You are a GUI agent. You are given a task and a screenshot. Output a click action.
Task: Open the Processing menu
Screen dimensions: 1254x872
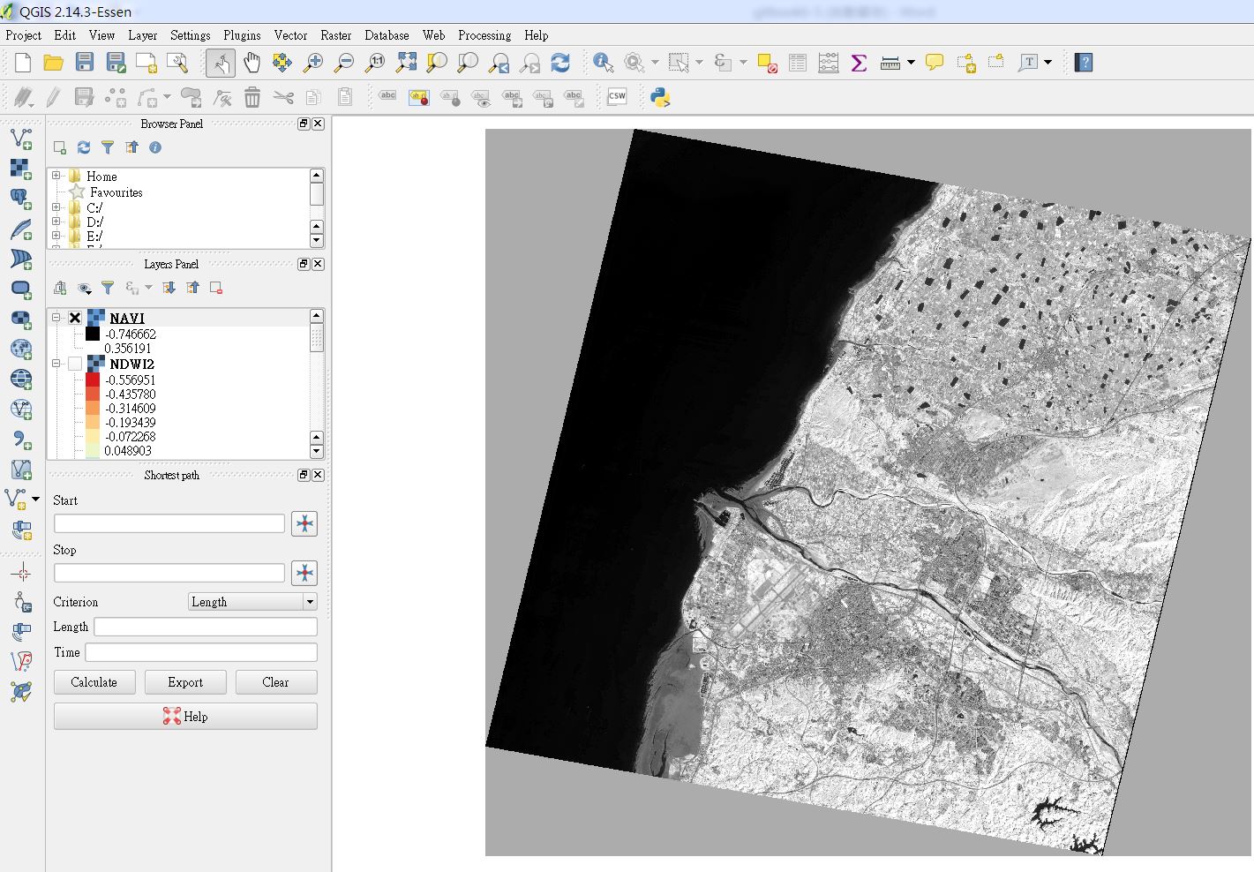[x=484, y=35]
